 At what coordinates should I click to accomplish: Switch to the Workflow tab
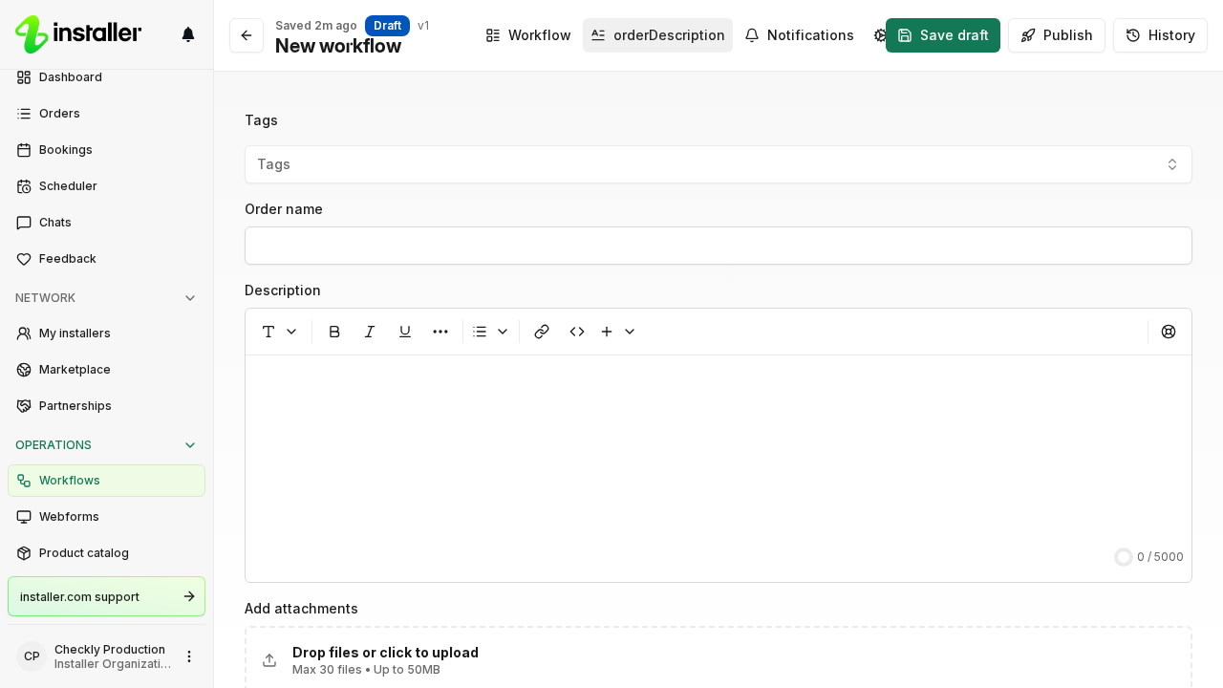click(528, 35)
